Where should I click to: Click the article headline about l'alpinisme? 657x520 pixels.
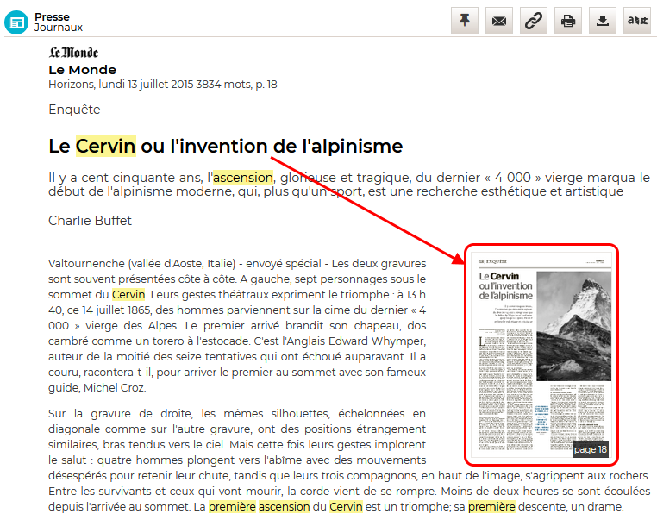point(226,146)
